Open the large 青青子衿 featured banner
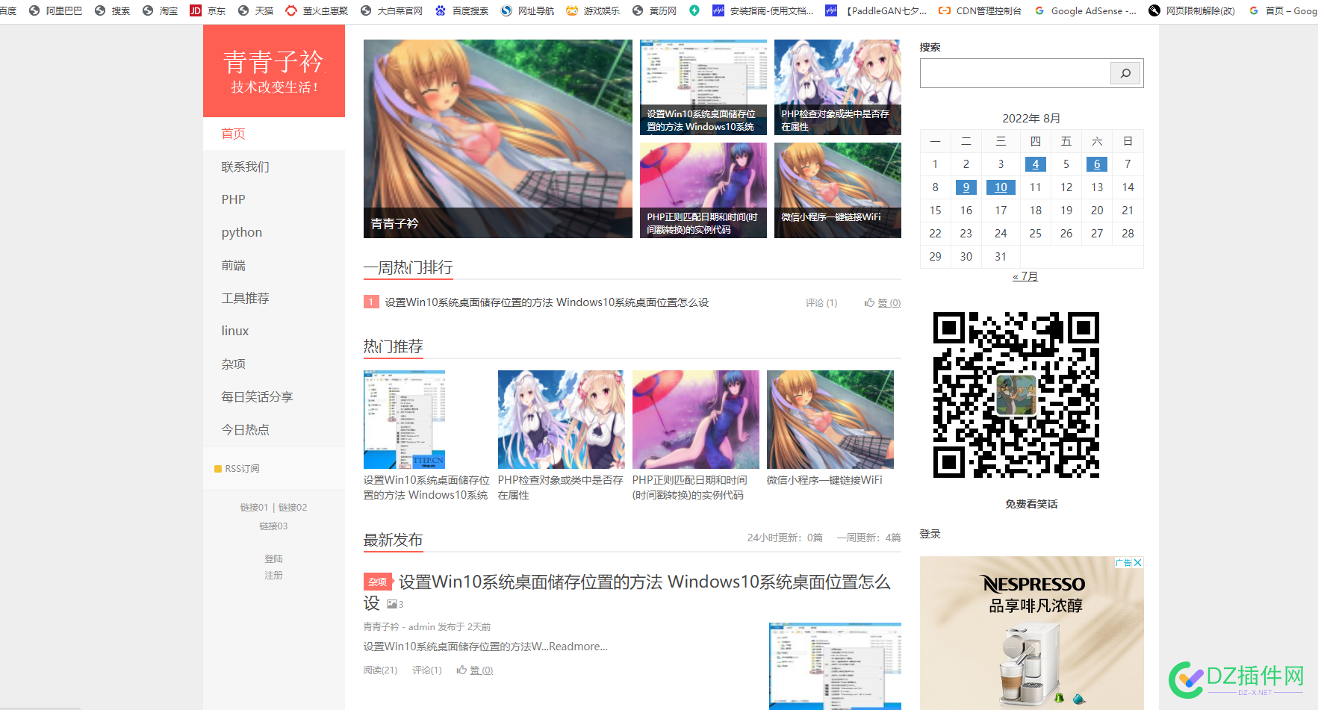1318x710 pixels. pyautogui.click(x=498, y=139)
